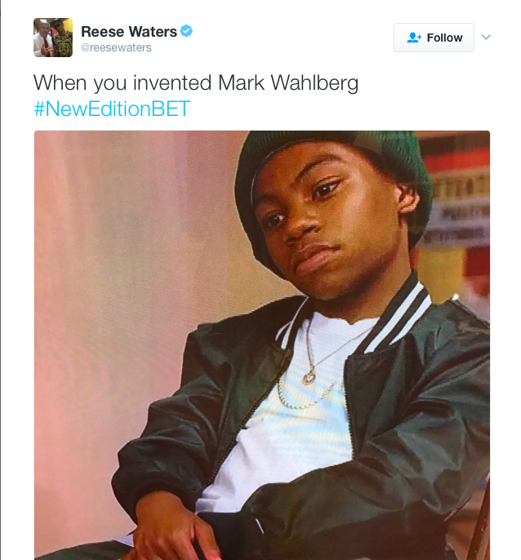Click the Follow button
Image resolution: width=521 pixels, height=560 pixels.
[x=434, y=38]
